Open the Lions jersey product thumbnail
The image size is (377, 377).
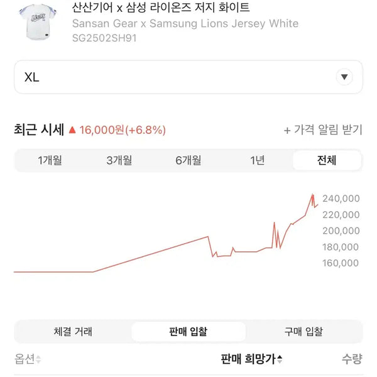click(38, 22)
